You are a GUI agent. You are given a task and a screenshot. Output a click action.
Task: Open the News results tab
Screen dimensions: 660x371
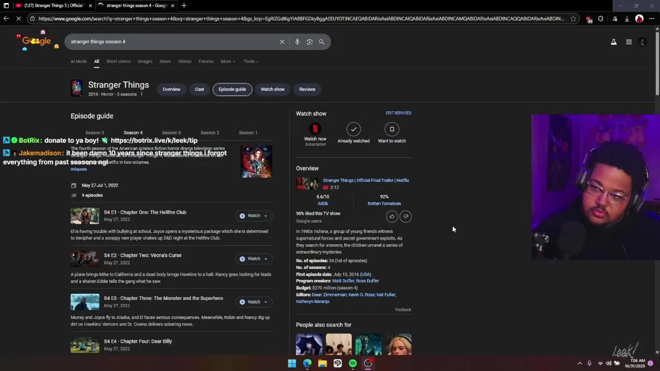tap(165, 61)
